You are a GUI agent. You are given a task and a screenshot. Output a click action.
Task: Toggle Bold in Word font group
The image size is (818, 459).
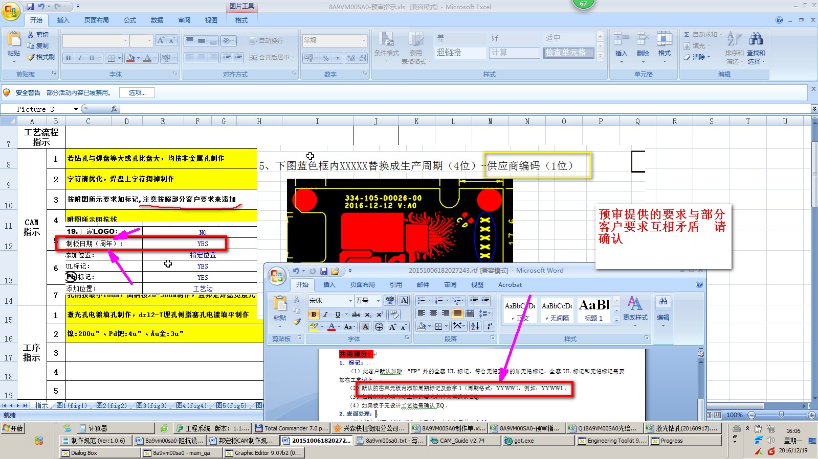tap(314, 315)
